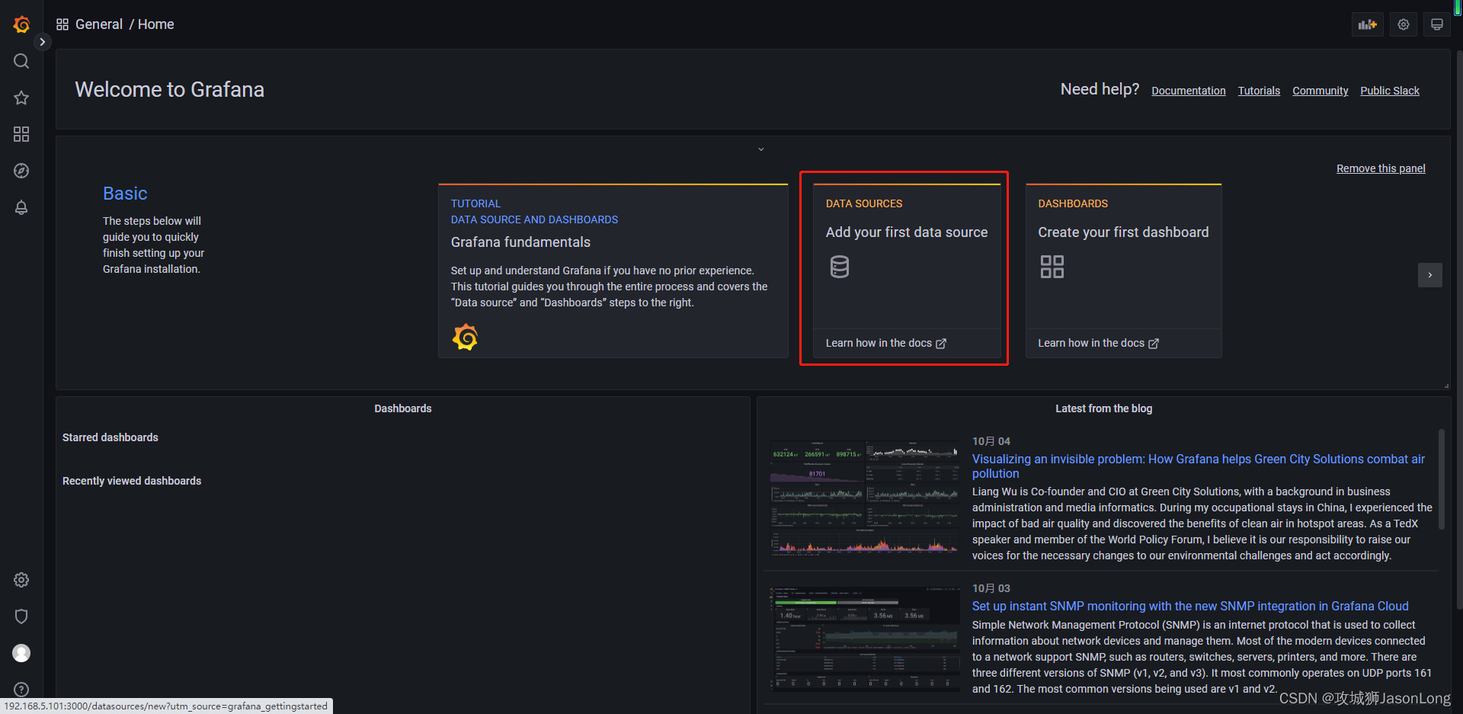Click the dashboards grid icon beside General
Viewport: 1463px width, 714px height.
point(62,24)
